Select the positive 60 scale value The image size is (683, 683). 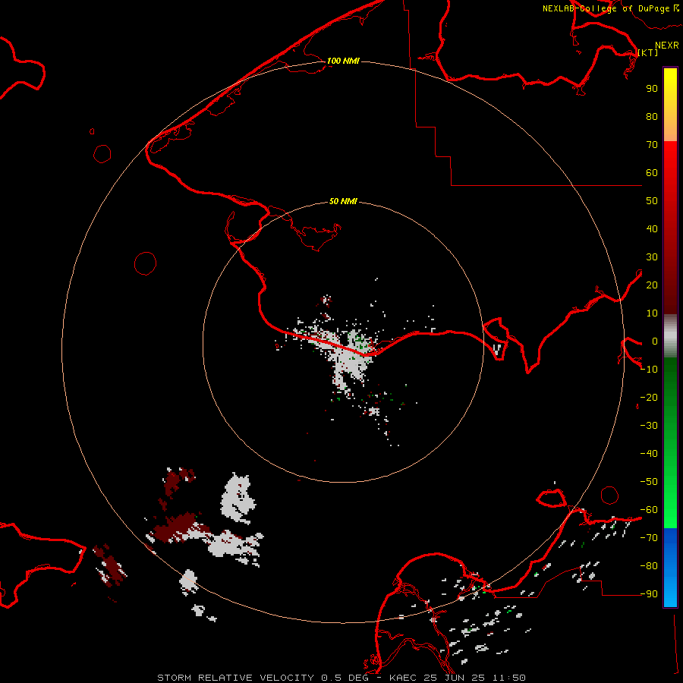tap(652, 173)
